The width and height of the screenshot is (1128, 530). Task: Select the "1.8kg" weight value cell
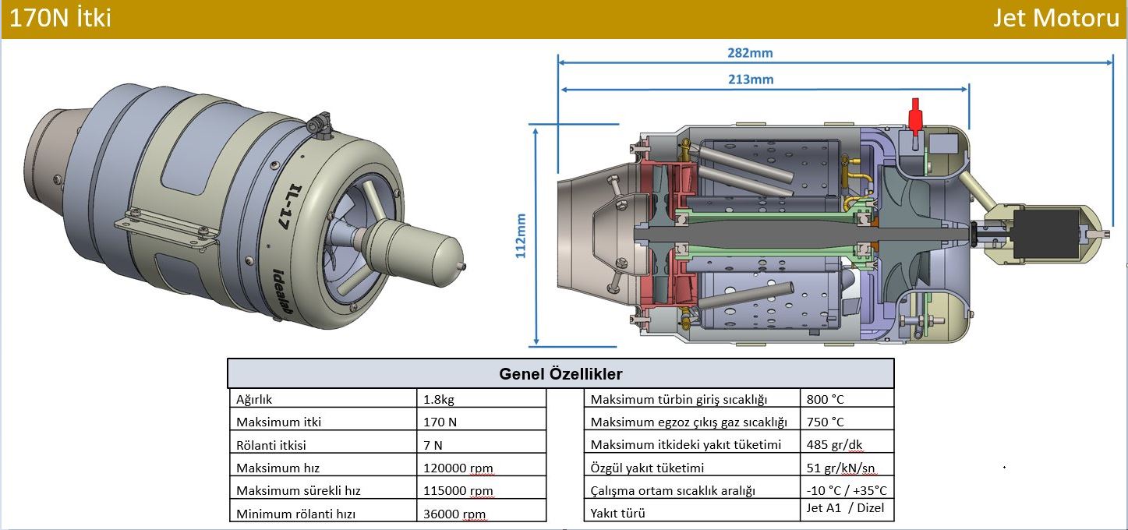(439, 400)
